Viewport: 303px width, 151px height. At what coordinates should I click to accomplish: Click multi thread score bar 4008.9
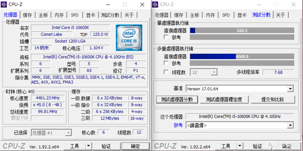(242, 56)
